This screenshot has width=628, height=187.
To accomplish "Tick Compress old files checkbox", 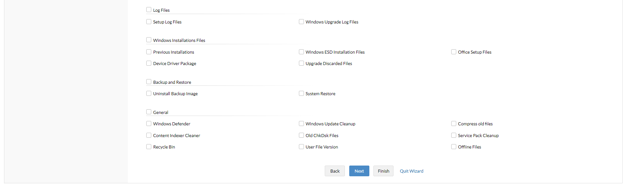I will [454, 124].
